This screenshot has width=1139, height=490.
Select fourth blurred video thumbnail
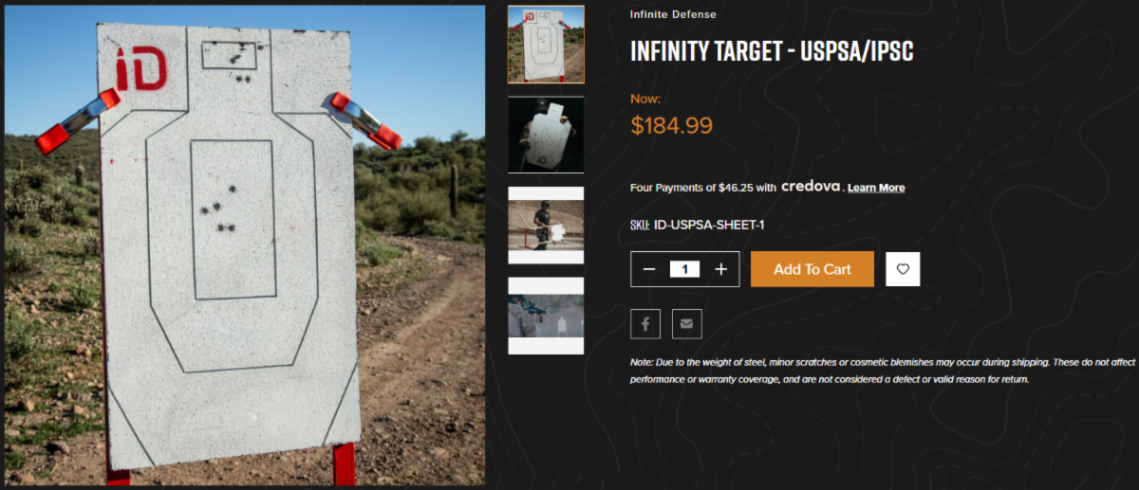coord(546,316)
